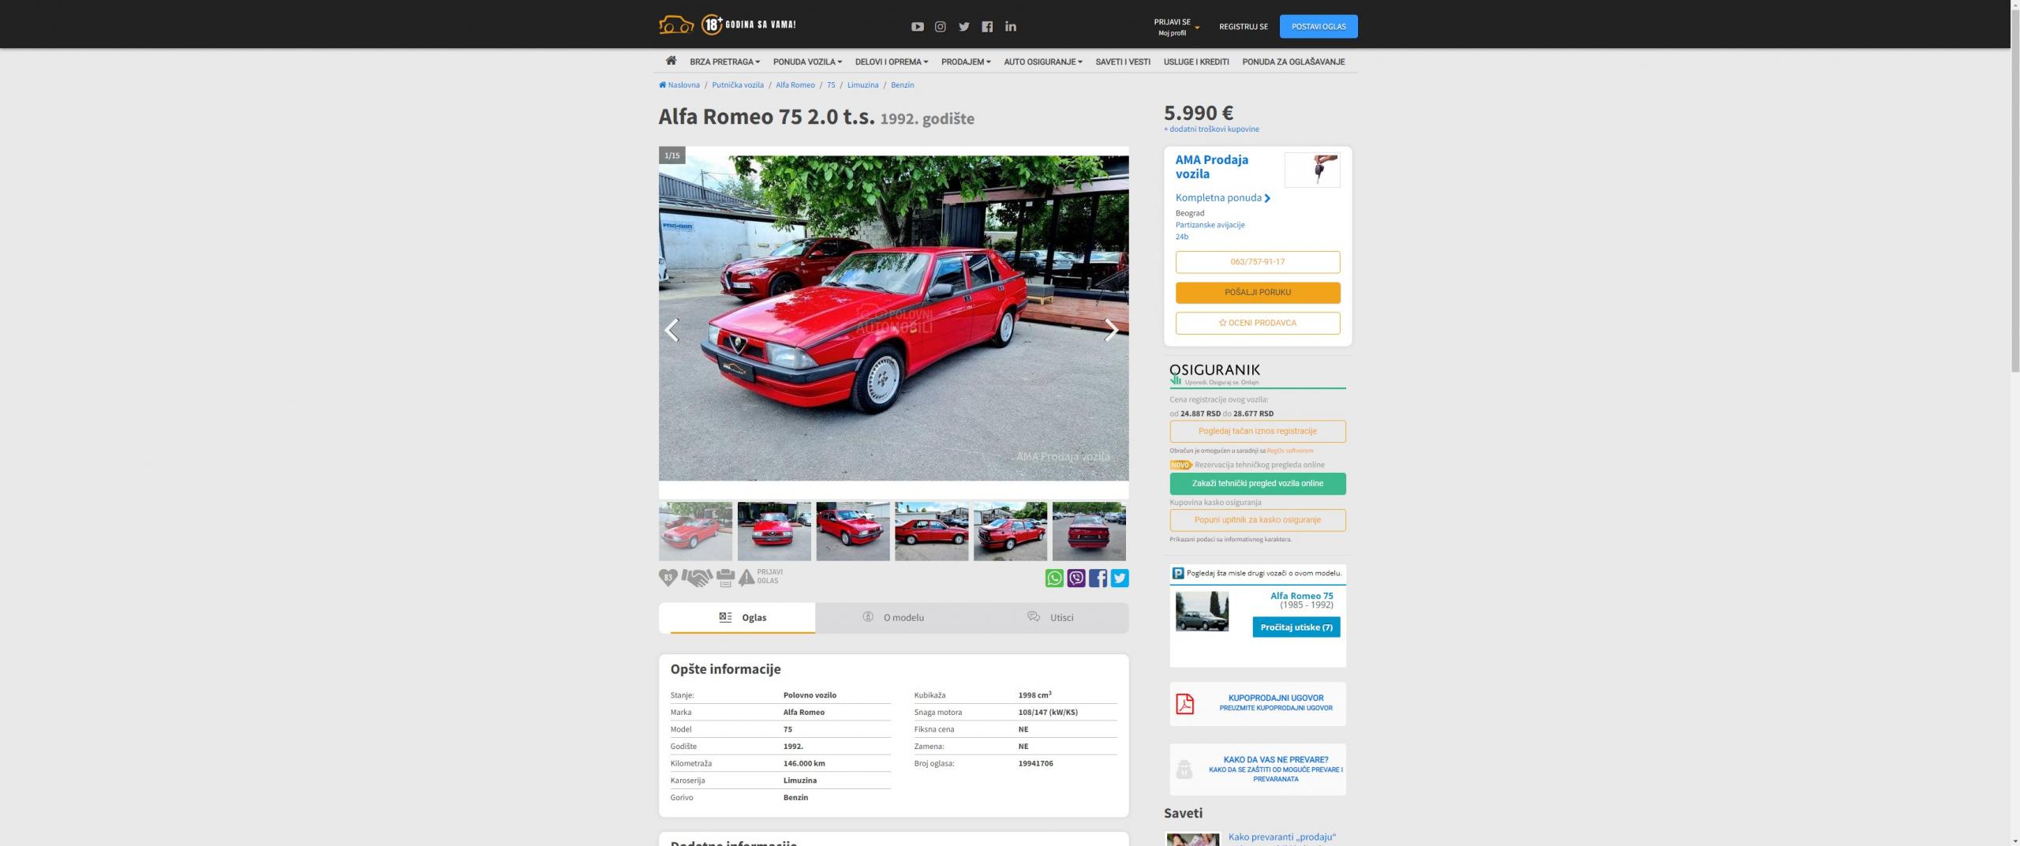2020x846 pixels.
Task: Open the Kupoprodajni ugovor download link
Action: pyautogui.click(x=1276, y=702)
